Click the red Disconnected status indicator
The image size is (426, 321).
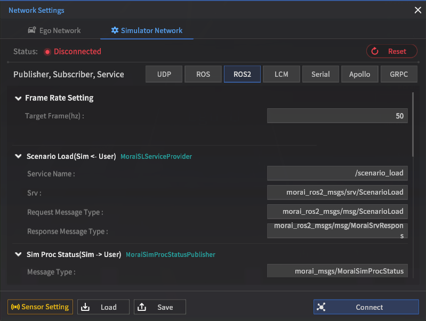[x=47, y=52]
